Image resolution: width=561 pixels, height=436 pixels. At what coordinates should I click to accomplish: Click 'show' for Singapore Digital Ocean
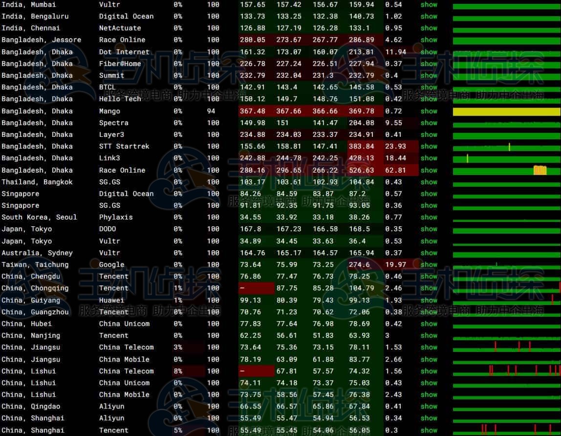(x=429, y=194)
